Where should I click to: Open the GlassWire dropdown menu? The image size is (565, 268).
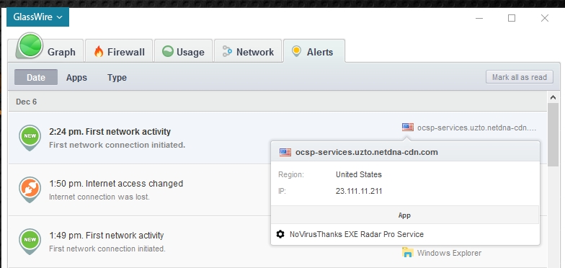[37, 17]
